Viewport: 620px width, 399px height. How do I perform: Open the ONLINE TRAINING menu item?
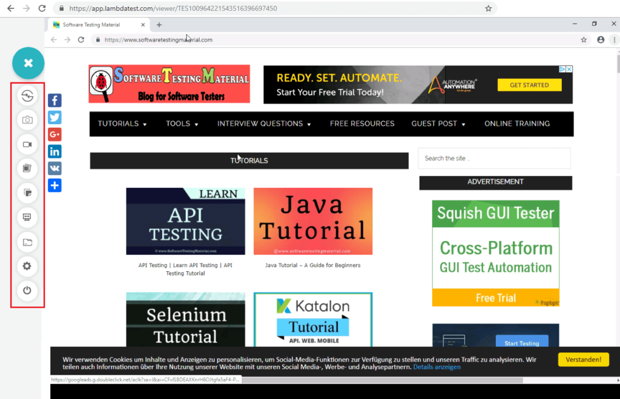[x=517, y=124]
